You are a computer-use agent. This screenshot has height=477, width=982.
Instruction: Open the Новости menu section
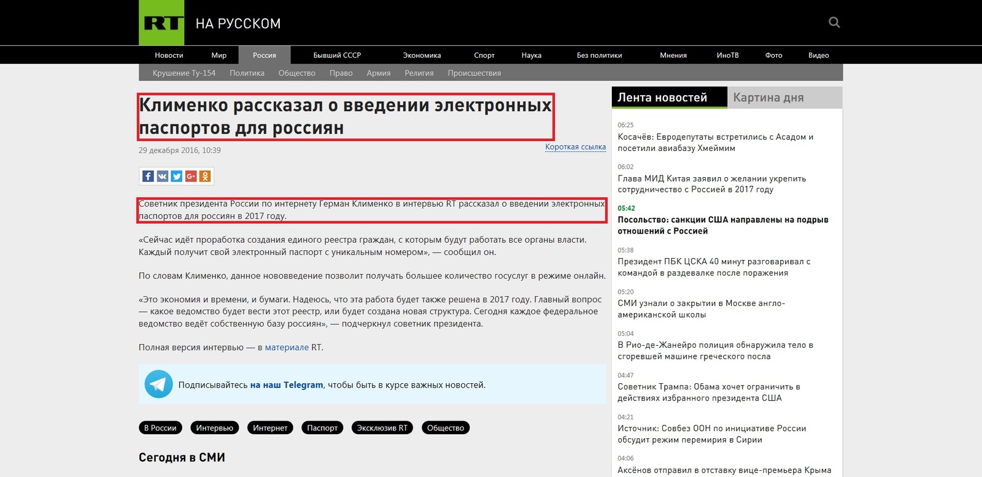click(169, 55)
